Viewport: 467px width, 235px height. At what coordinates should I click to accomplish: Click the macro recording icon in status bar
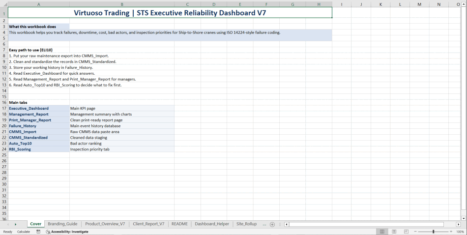38,232
